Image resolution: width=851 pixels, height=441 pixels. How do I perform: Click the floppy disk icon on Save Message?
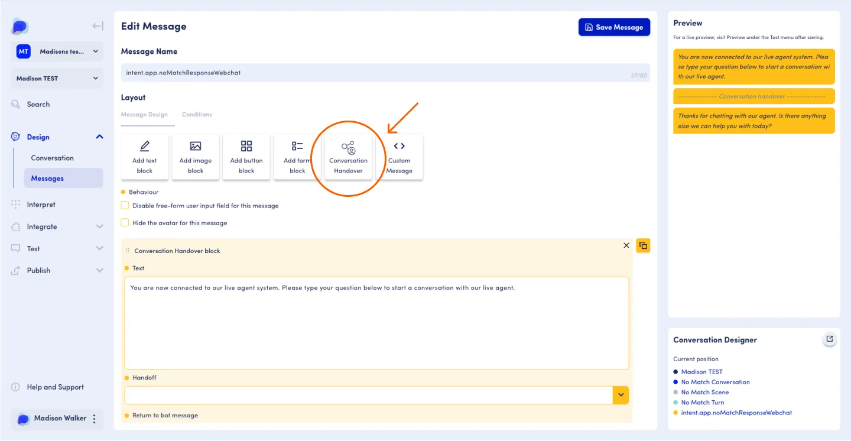[x=589, y=27]
